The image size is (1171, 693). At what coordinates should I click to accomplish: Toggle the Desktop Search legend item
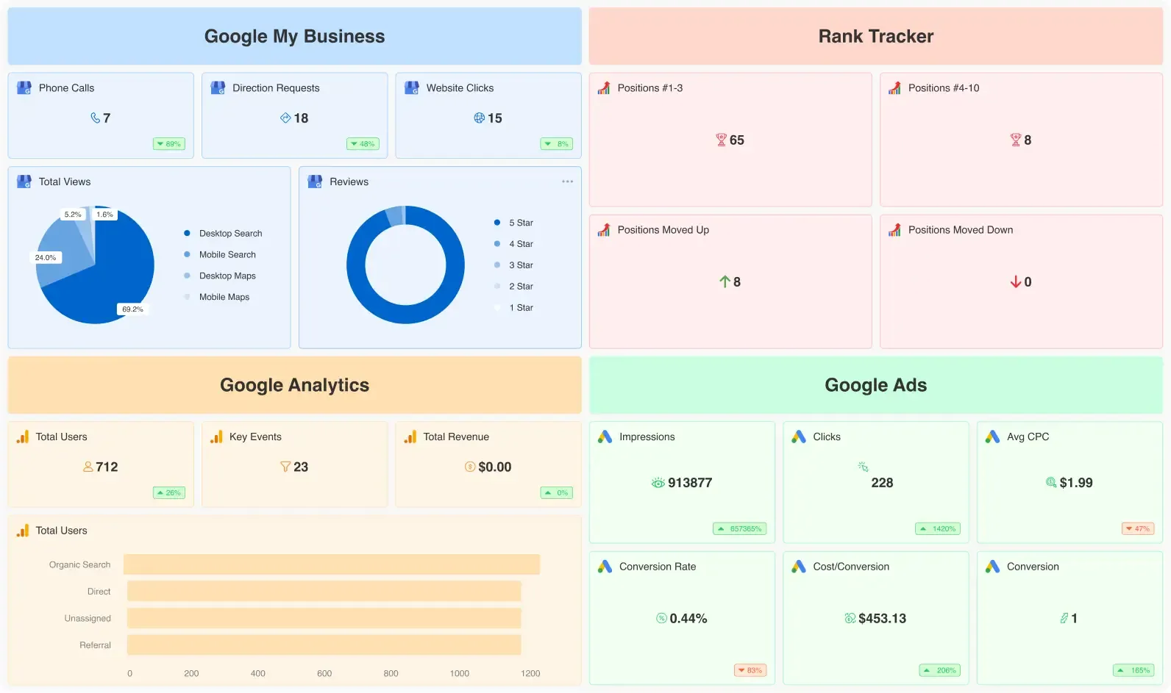223,233
